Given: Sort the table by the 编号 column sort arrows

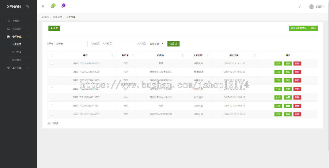Looking at the screenshot, I should (x=112, y=55).
